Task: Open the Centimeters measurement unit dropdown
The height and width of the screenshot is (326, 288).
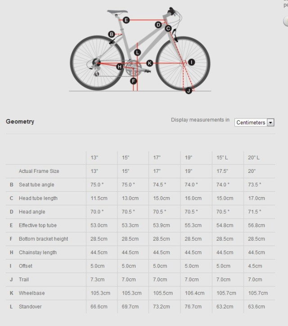Action: 251,123
